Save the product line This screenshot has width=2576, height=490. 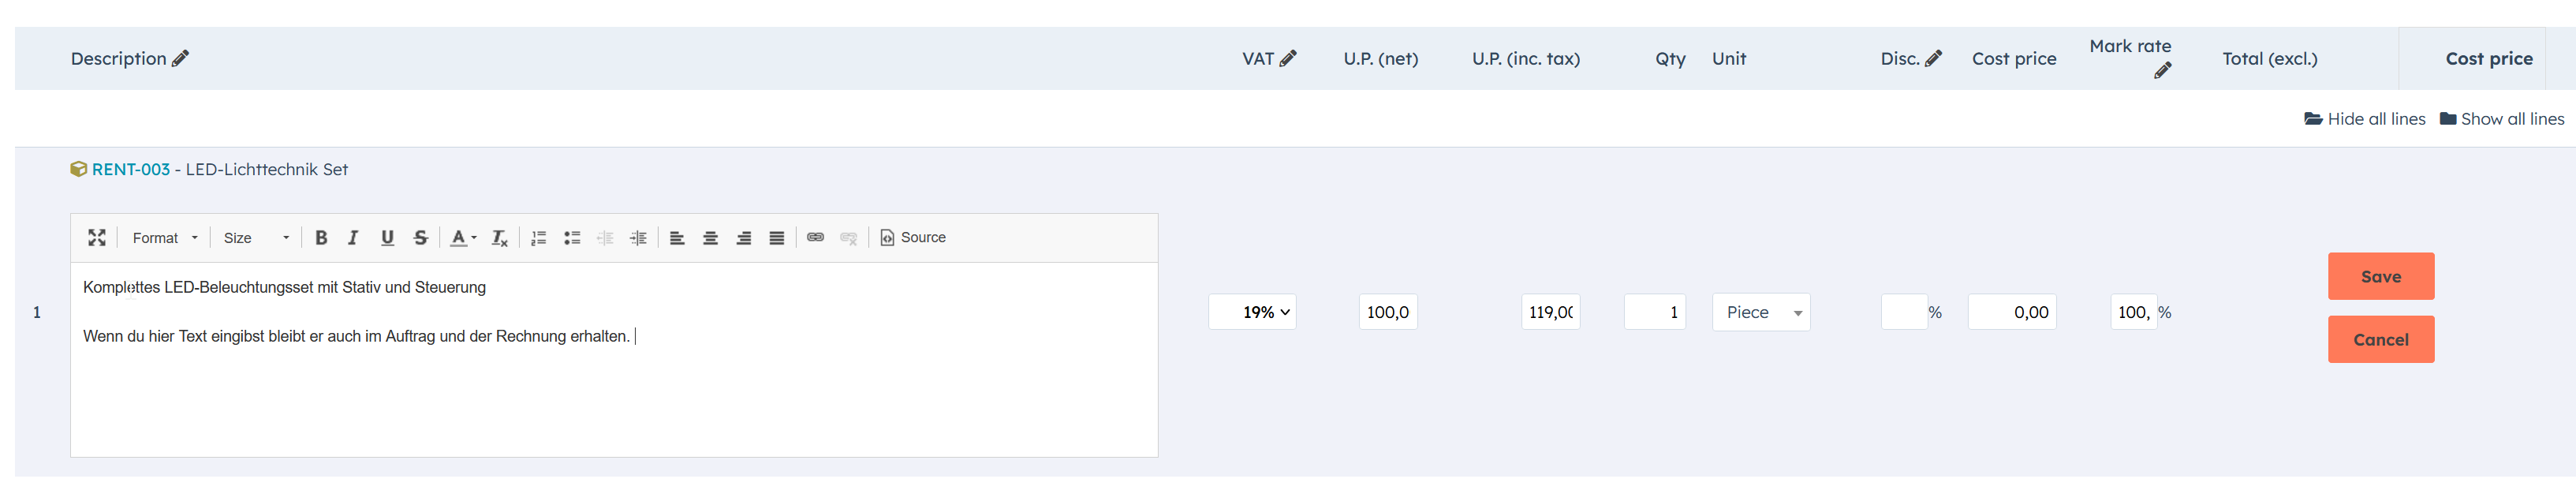pos(2380,276)
